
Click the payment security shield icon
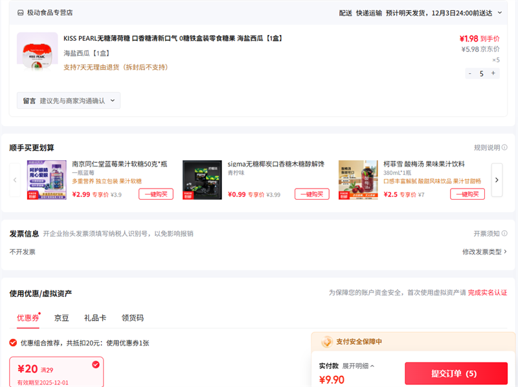coord(328,342)
